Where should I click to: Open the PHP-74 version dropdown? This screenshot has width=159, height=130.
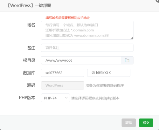point(55,98)
